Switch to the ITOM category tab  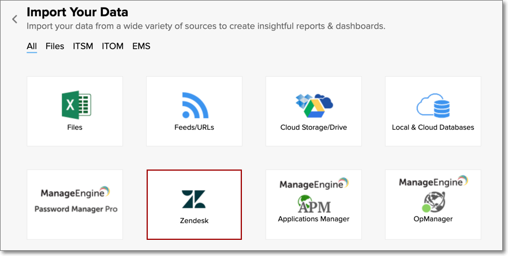tap(113, 46)
